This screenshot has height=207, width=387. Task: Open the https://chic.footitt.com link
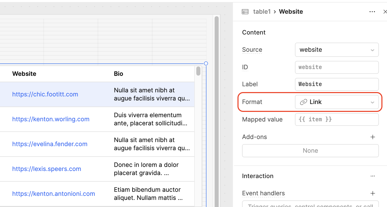pyautogui.click(x=45, y=94)
